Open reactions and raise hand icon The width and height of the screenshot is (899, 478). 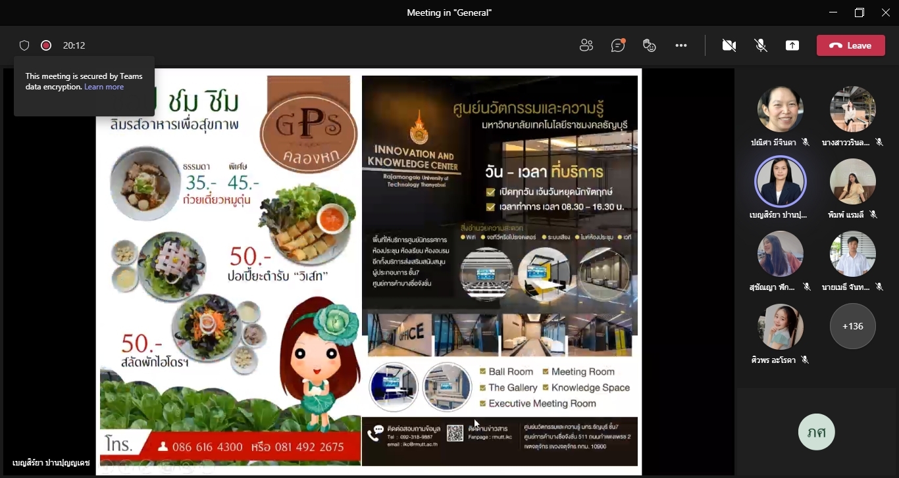pos(649,45)
